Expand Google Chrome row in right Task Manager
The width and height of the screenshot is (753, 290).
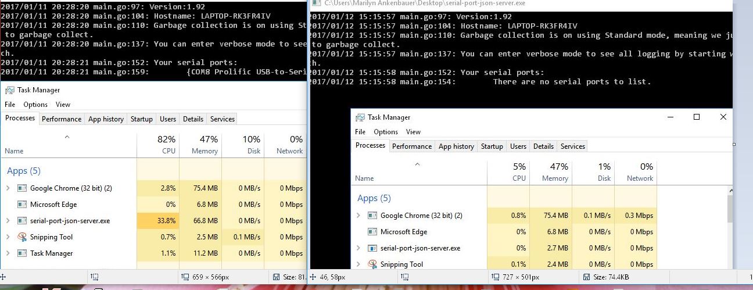(x=358, y=216)
